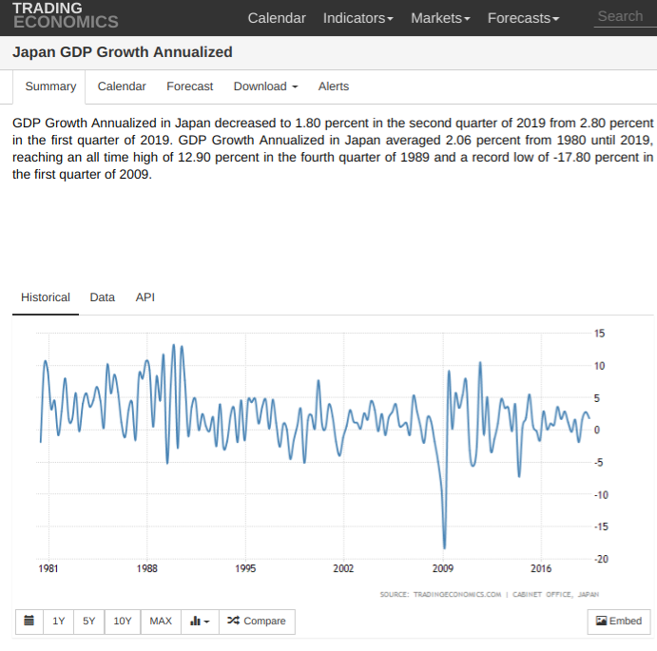Open the Download tab dropdown
The height and width of the screenshot is (651, 657).
point(265,86)
